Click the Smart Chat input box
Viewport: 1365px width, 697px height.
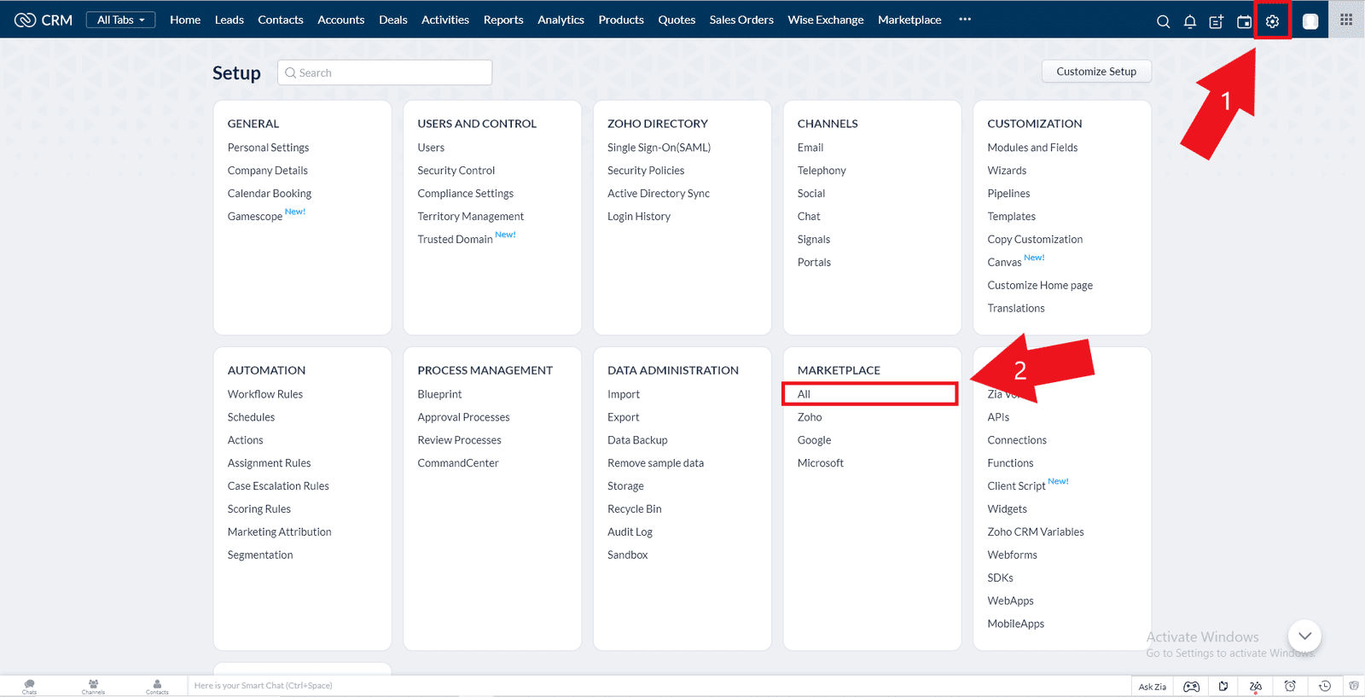point(659,685)
